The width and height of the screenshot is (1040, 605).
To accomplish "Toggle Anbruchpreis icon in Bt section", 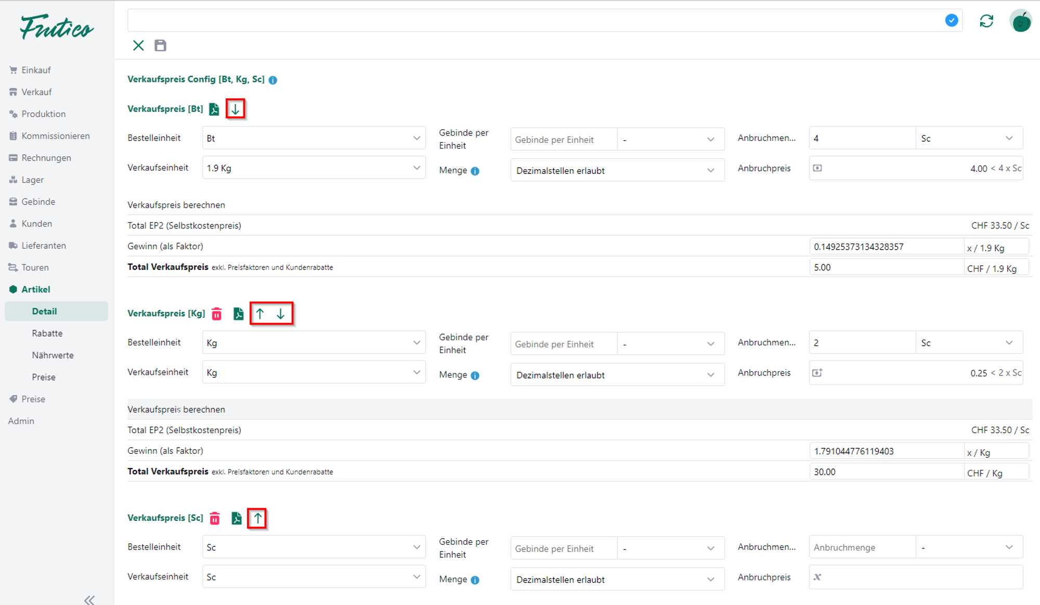I will tap(817, 168).
